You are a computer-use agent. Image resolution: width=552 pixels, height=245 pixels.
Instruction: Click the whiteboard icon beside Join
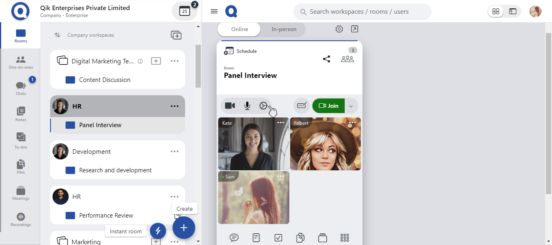point(301,106)
